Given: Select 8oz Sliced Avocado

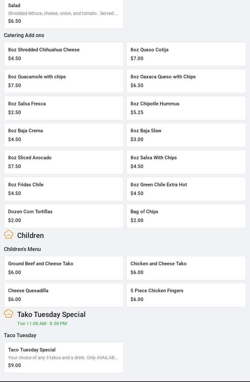Looking at the screenshot, I should tap(64, 162).
